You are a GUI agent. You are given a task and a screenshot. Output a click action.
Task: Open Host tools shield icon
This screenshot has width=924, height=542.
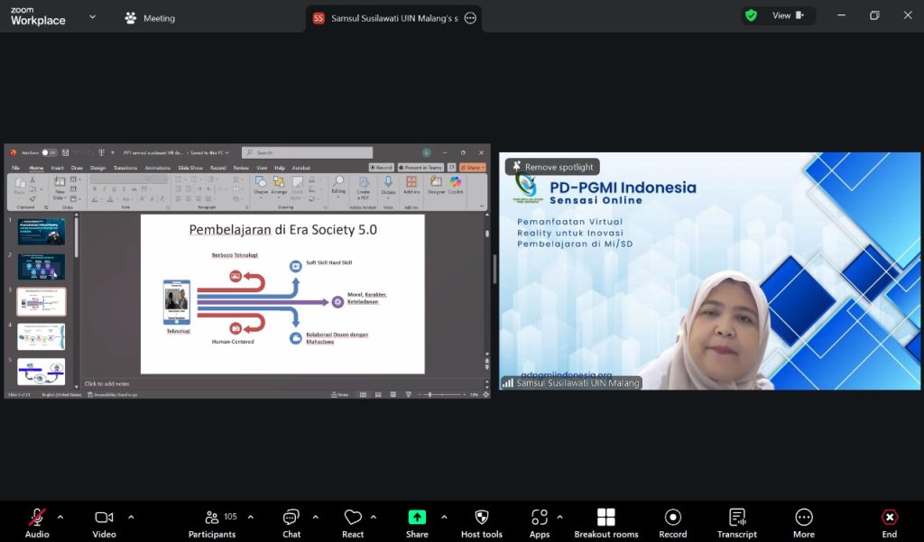click(x=481, y=518)
